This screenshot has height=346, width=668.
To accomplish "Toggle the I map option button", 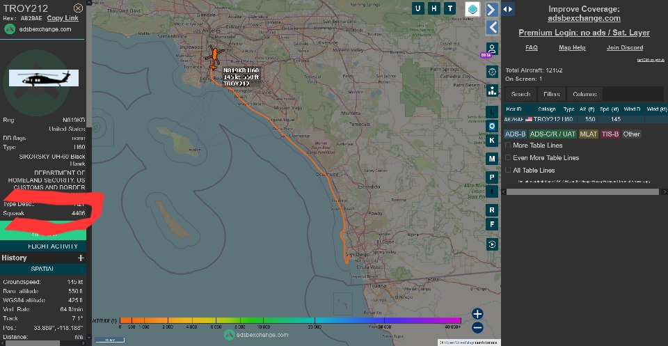I will [x=492, y=191].
